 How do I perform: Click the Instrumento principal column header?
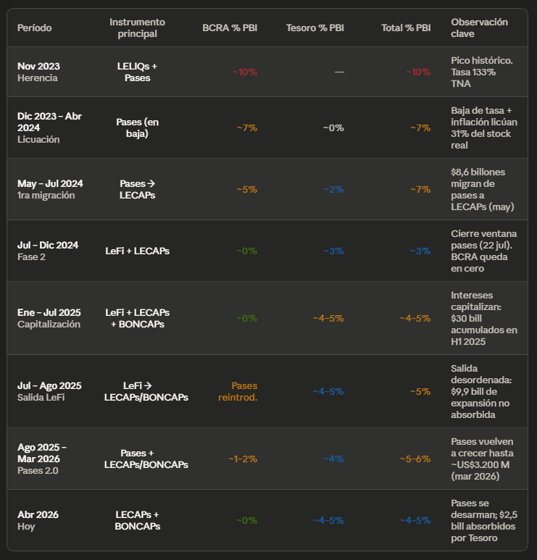click(x=137, y=28)
